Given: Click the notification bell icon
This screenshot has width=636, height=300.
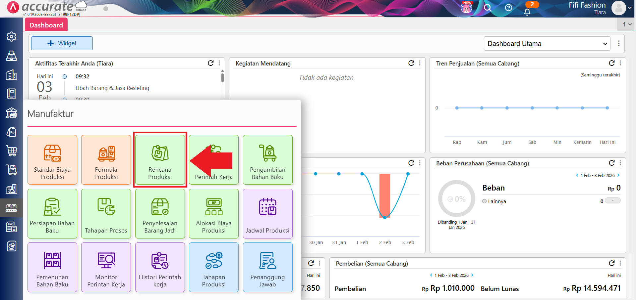Looking at the screenshot, I should tap(527, 12).
